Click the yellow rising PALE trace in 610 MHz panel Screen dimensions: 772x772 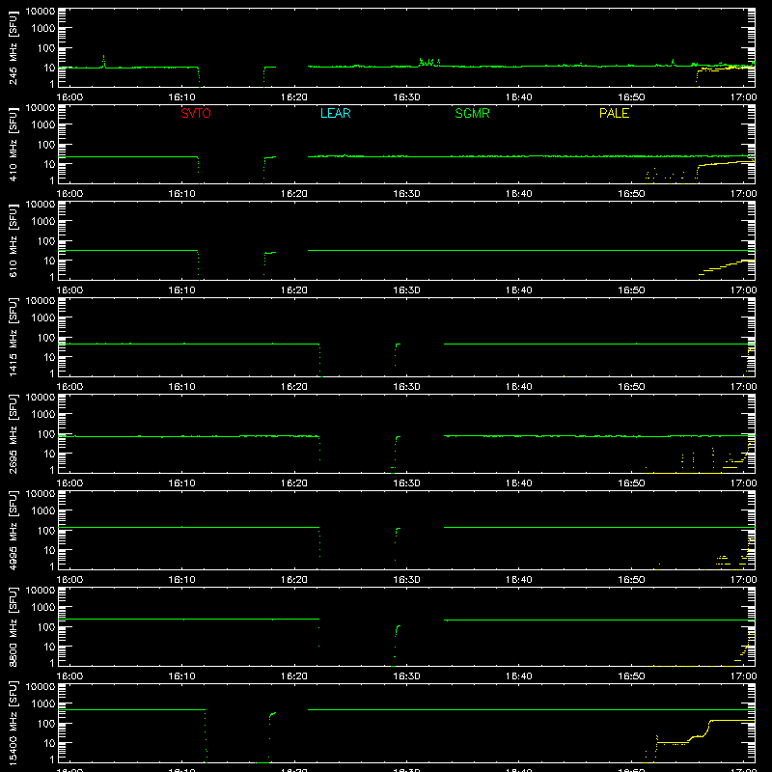click(727, 267)
